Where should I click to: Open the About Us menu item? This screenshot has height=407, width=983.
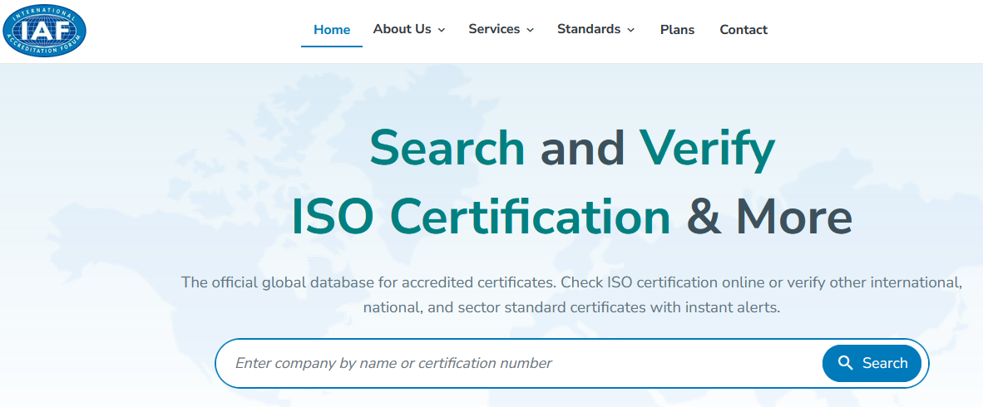pos(402,29)
